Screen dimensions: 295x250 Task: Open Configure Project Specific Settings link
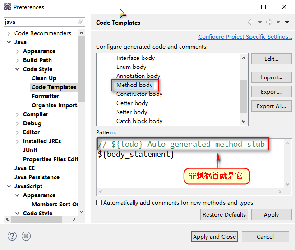245,37
